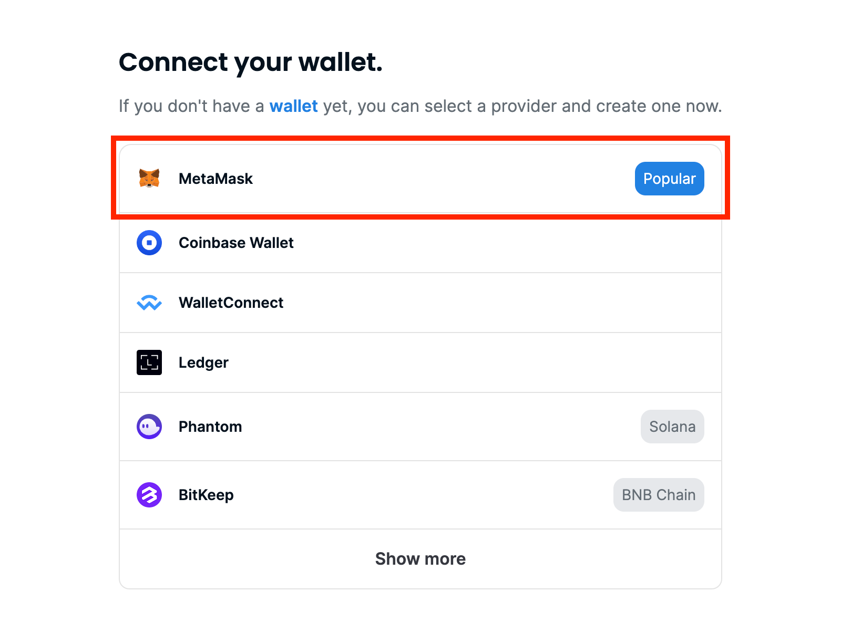Viewport: 851px width, 633px height.
Task: Connect using WalletConnect label
Action: tap(231, 303)
